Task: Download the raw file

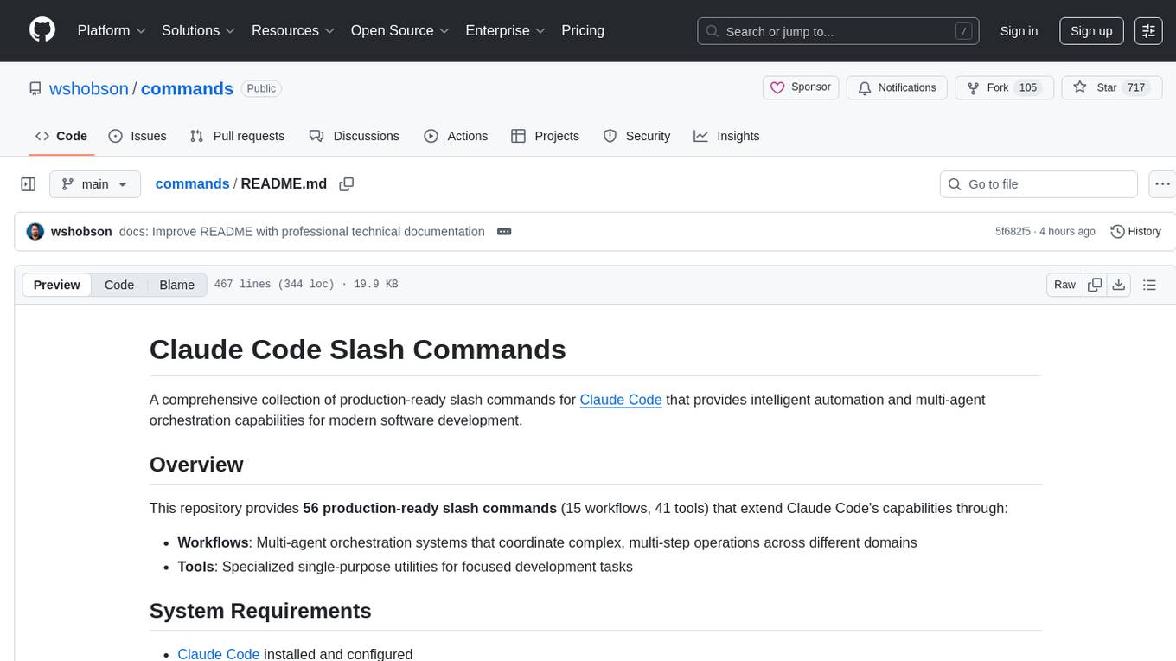Action: [x=1119, y=285]
